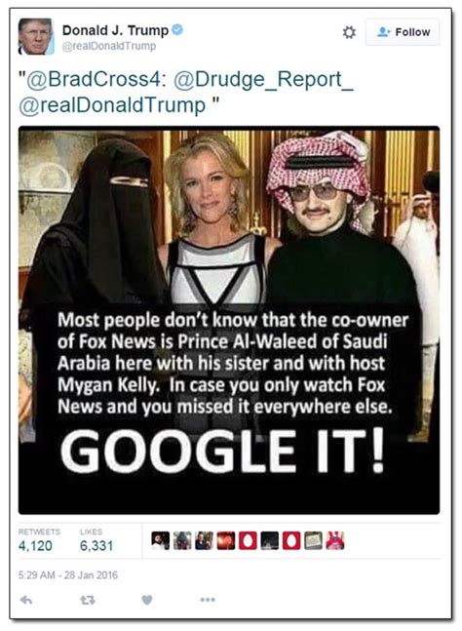The image size is (462, 631).
Task: Open the first liker avatar thumbnail
Action: point(161,541)
